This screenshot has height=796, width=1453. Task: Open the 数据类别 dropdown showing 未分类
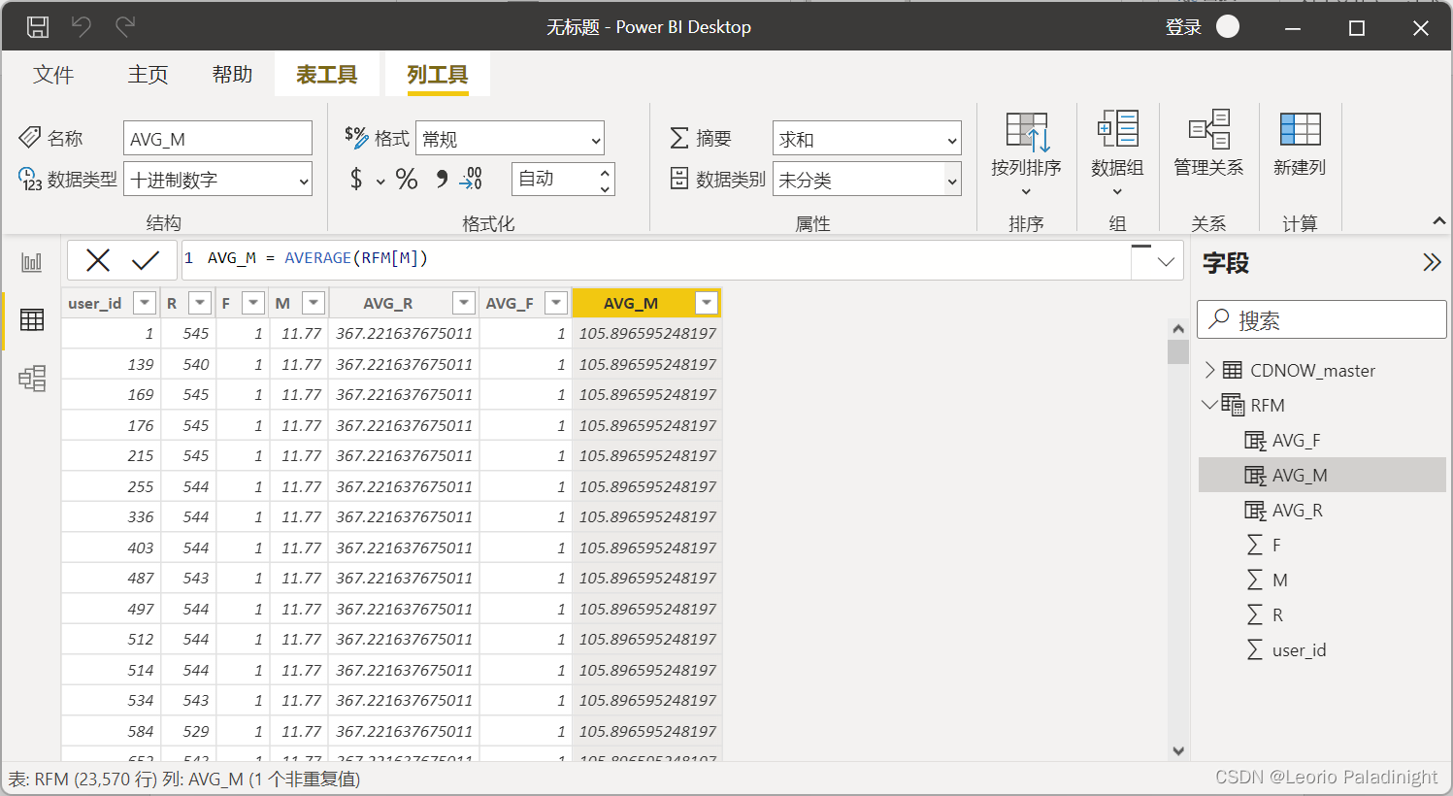tap(867, 179)
